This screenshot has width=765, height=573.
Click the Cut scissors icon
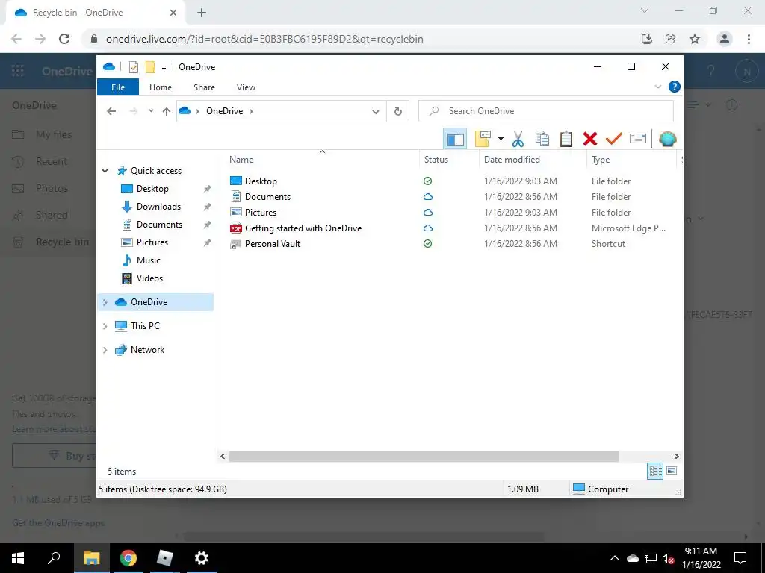point(518,139)
